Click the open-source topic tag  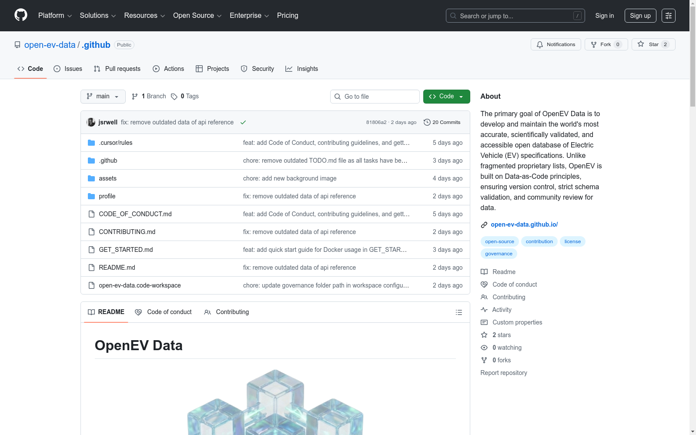500,241
